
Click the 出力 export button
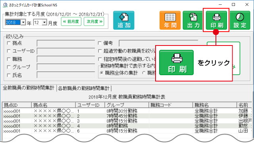(x=193, y=20)
